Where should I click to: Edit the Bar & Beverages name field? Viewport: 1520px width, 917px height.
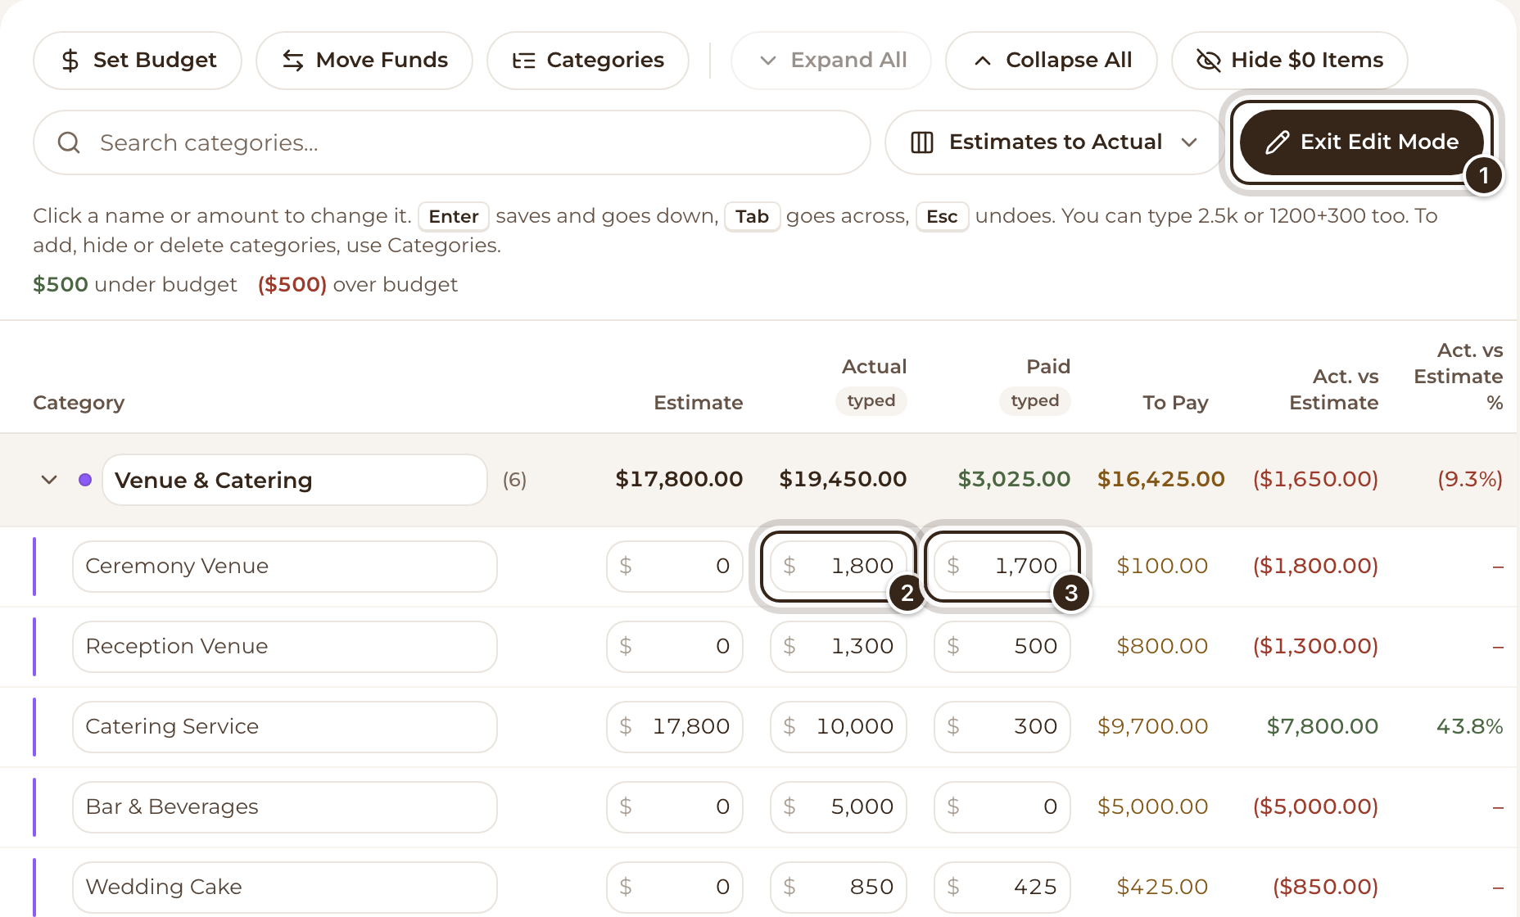click(285, 807)
